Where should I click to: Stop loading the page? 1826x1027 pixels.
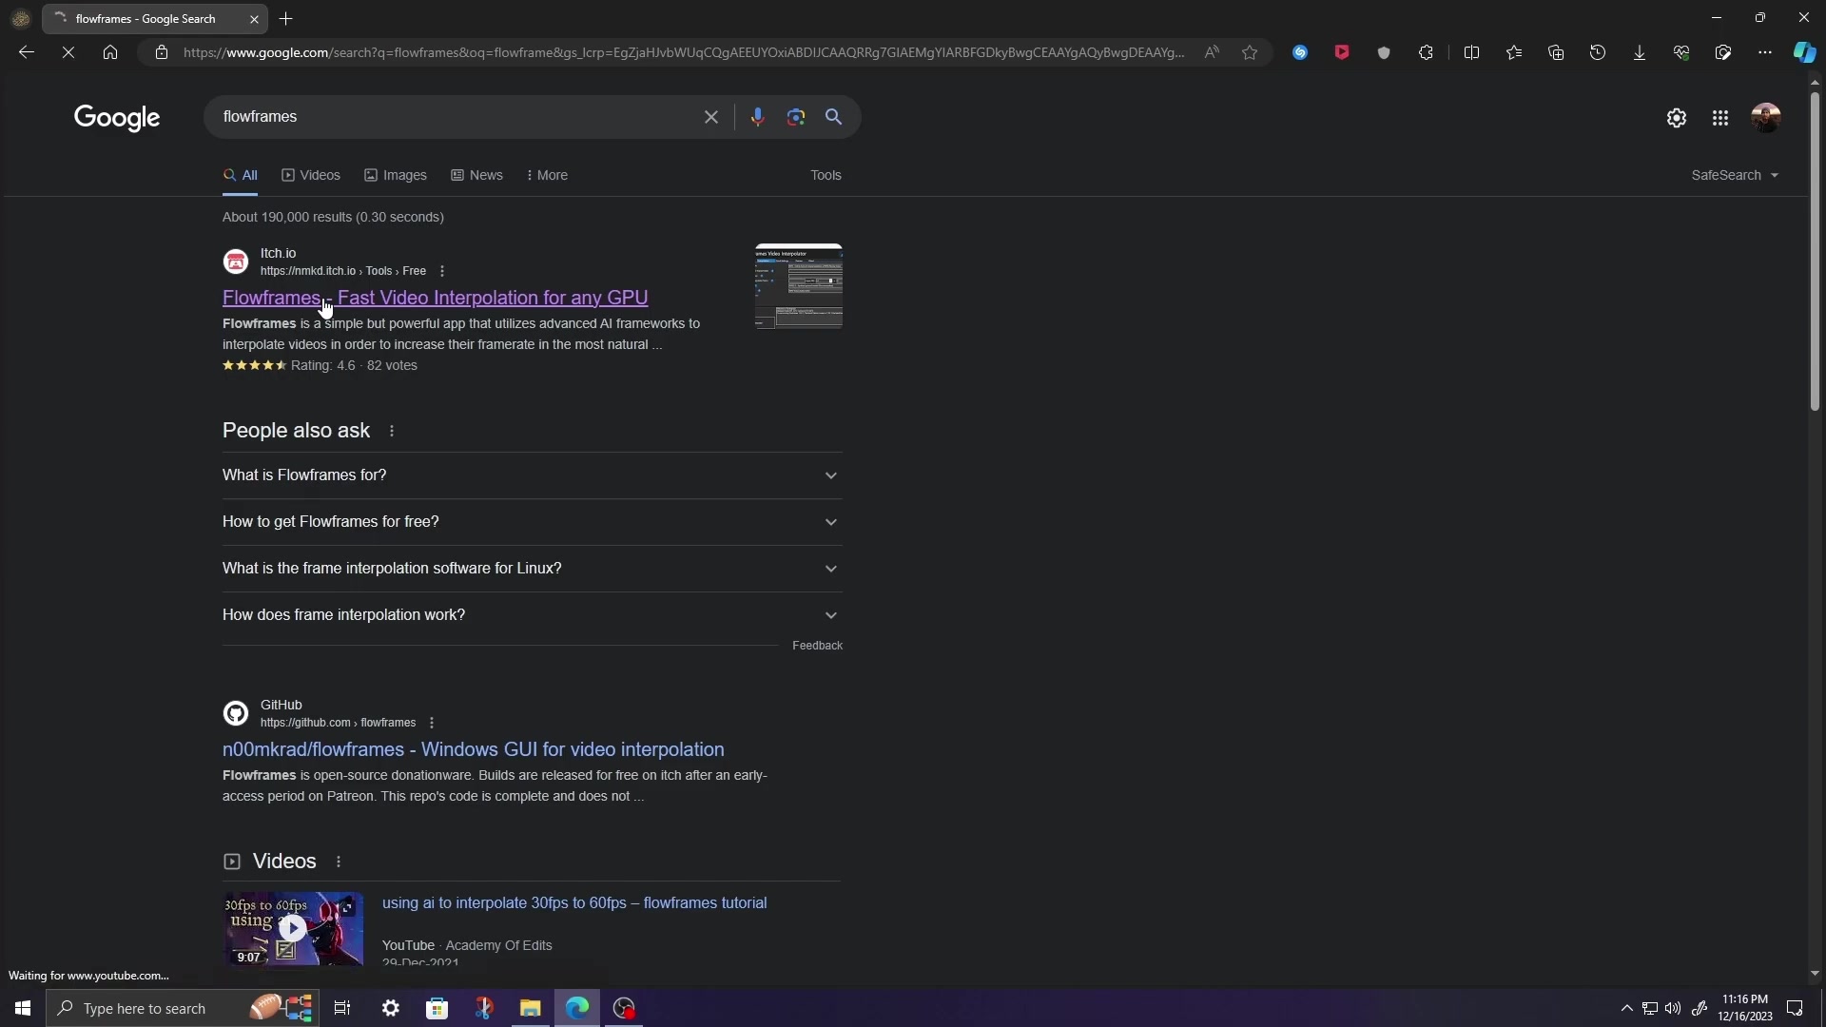tap(68, 52)
